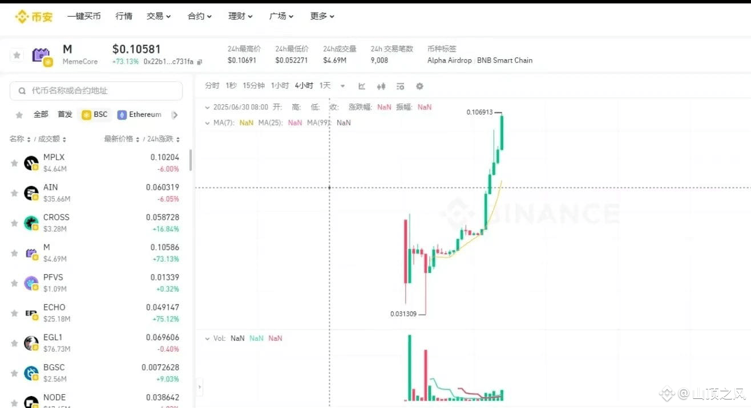Click the ECHO token logo
Image resolution: width=751 pixels, height=408 pixels.
(x=31, y=313)
